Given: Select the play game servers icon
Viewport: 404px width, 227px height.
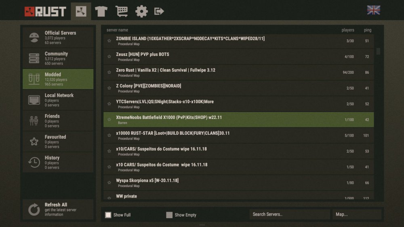Looking at the screenshot, I should coord(81,11).
